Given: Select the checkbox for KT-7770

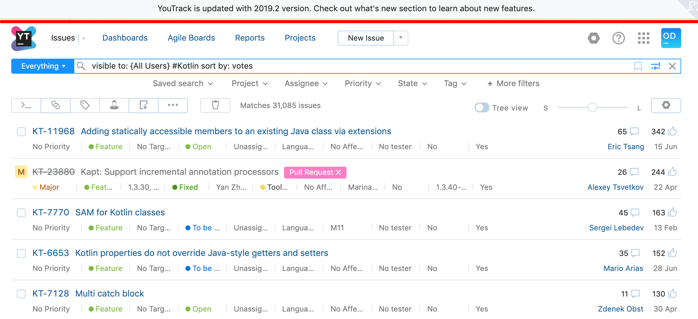Looking at the screenshot, I should click(21, 213).
